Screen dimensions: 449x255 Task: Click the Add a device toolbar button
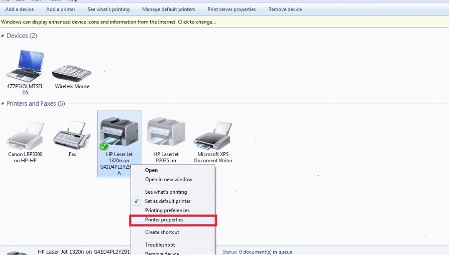pyautogui.click(x=20, y=9)
